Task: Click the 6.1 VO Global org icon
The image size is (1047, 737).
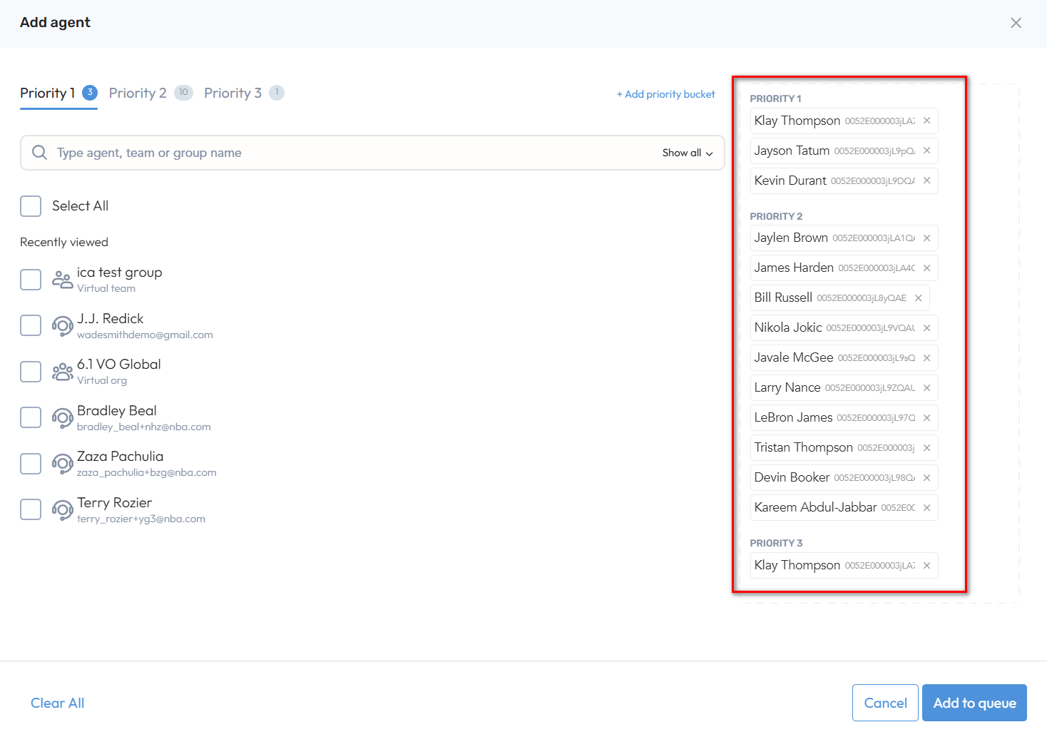Action: coord(62,372)
